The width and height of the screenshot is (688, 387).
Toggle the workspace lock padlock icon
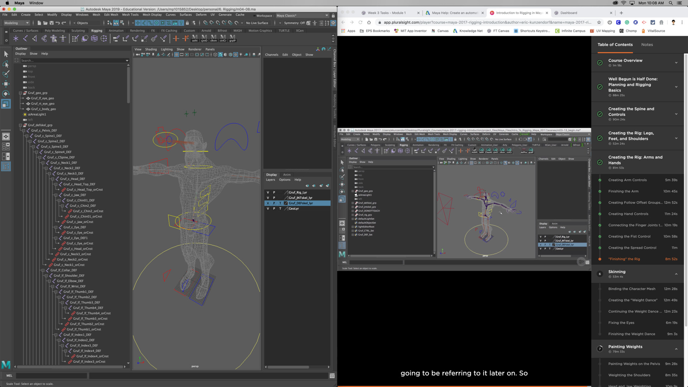click(333, 16)
